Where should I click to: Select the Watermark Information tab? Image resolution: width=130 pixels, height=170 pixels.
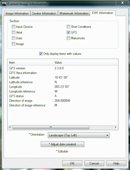[74, 13]
